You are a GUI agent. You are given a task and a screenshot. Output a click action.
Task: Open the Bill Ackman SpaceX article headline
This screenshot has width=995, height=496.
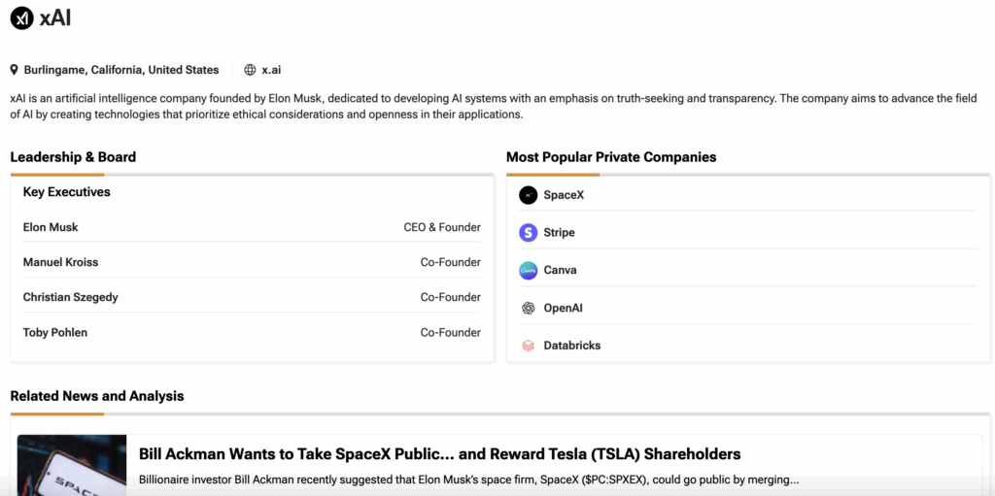click(x=439, y=454)
